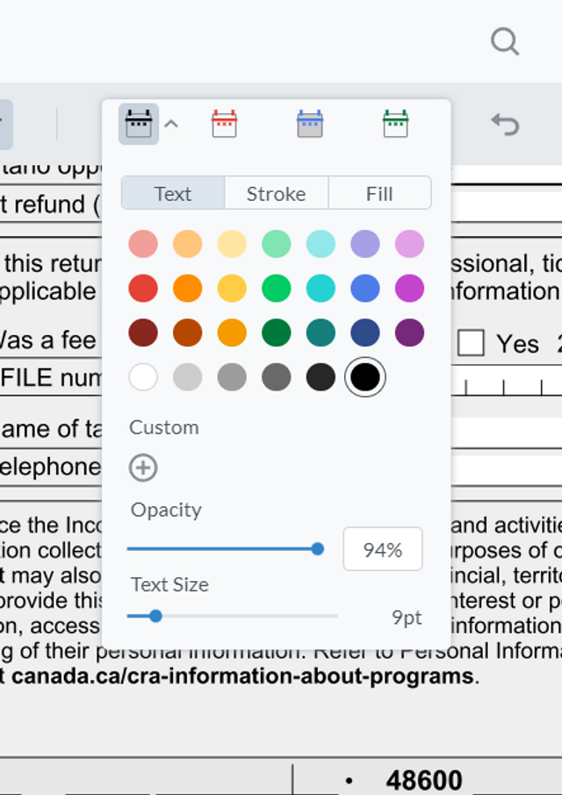Pick the light green swatch
Screen dimensions: 562x795
[277, 244]
